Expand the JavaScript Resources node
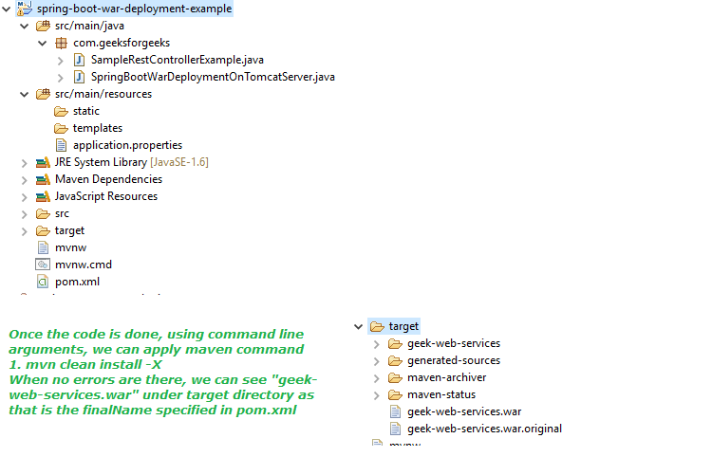This screenshot has width=712, height=475. coord(25,197)
